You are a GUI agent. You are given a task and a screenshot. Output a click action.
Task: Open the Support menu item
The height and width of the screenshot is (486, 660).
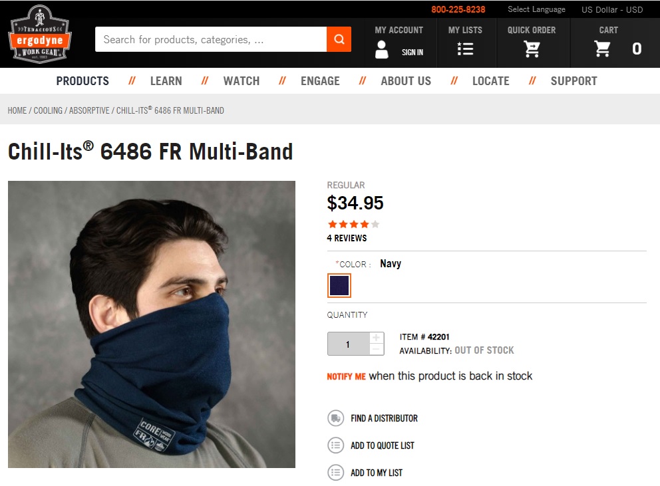[x=574, y=81]
